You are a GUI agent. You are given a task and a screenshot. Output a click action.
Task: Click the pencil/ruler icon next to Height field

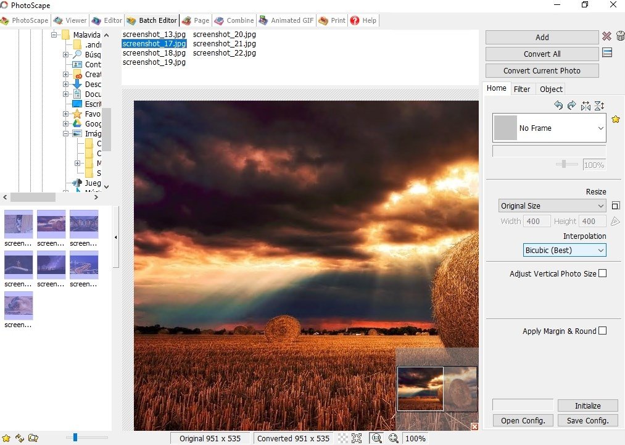point(615,221)
